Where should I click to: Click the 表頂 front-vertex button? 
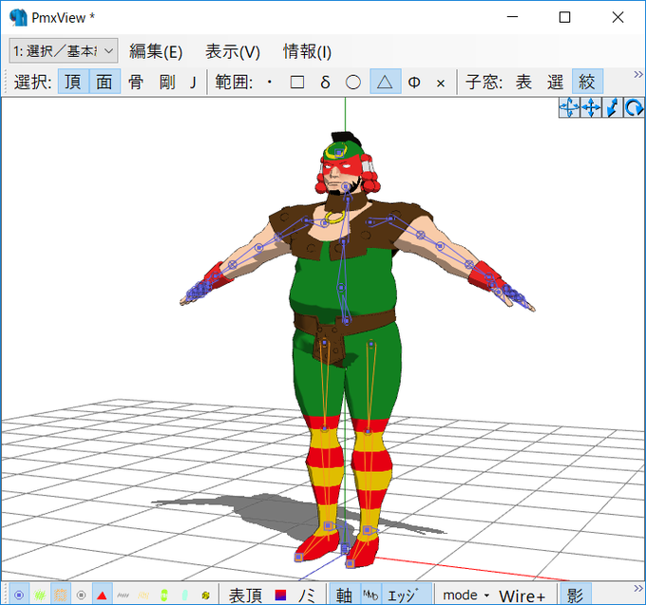[x=245, y=596]
